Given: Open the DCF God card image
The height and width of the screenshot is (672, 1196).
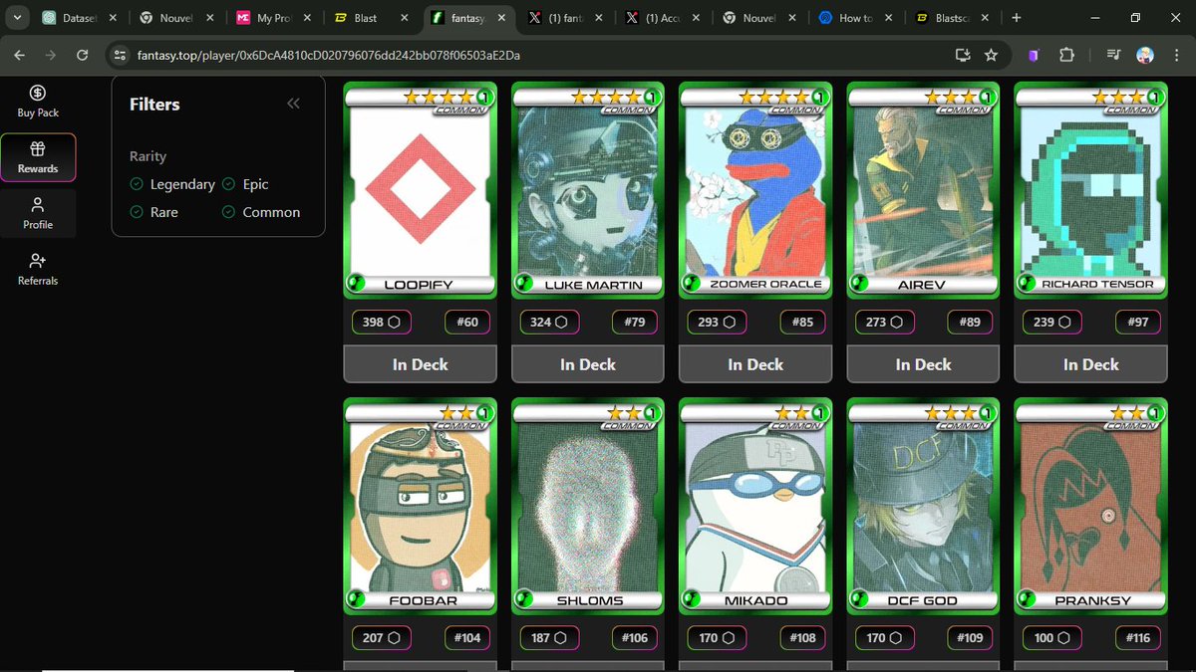Looking at the screenshot, I should tap(923, 506).
